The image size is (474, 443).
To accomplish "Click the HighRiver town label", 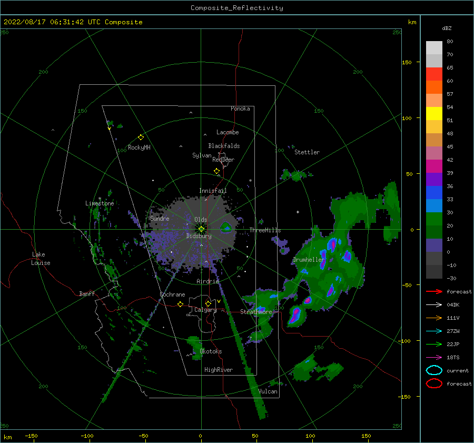I will point(219,370).
